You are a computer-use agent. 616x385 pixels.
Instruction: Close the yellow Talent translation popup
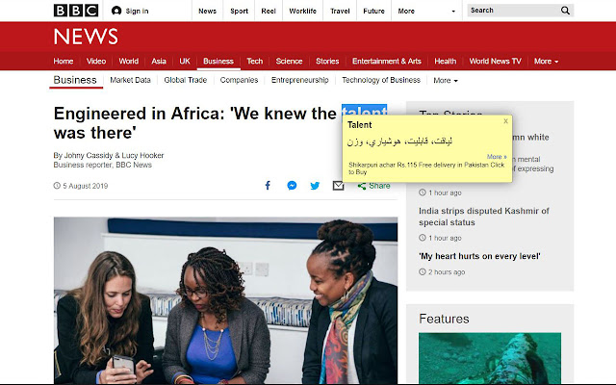click(x=505, y=121)
